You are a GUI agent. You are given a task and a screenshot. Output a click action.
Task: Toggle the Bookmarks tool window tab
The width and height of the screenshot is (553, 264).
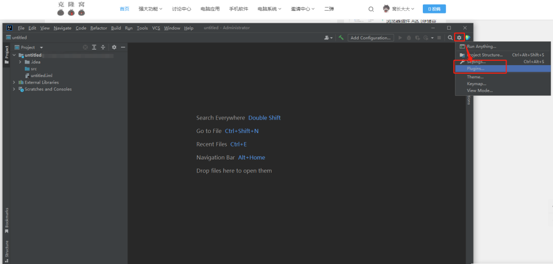pos(6,221)
